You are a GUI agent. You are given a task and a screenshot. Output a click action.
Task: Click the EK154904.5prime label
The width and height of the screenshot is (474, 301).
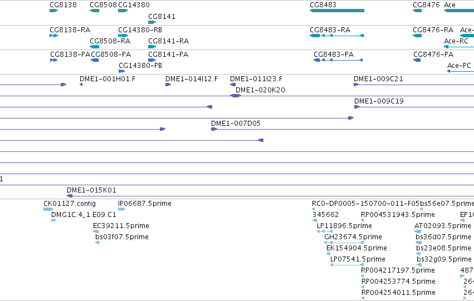356,248
